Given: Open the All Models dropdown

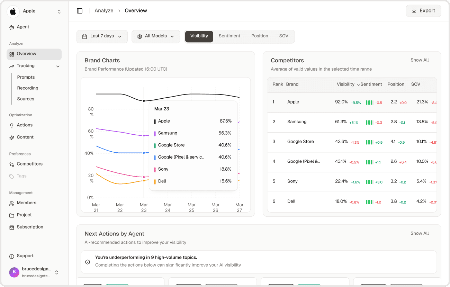Looking at the screenshot, I should [x=156, y=36].
